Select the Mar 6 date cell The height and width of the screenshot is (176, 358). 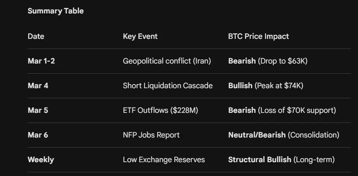38,135
